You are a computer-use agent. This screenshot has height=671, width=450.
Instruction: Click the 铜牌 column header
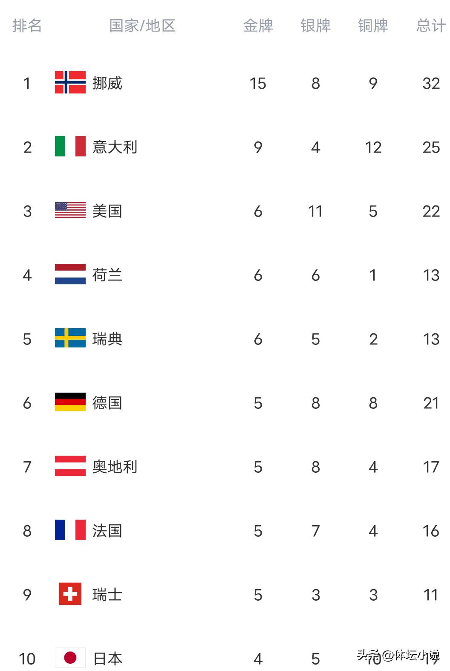click(x=373, y=26)
